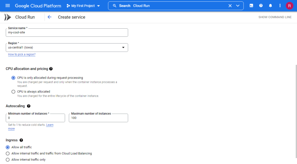Select Allow internal traffic and Cloud Load Balancing
Image resolution: width=297 pixels, height=164 pixels.
[7, 154]
